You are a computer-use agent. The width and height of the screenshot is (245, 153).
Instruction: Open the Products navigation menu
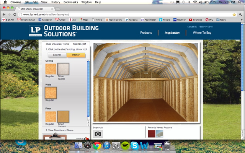tap(146, 33)
